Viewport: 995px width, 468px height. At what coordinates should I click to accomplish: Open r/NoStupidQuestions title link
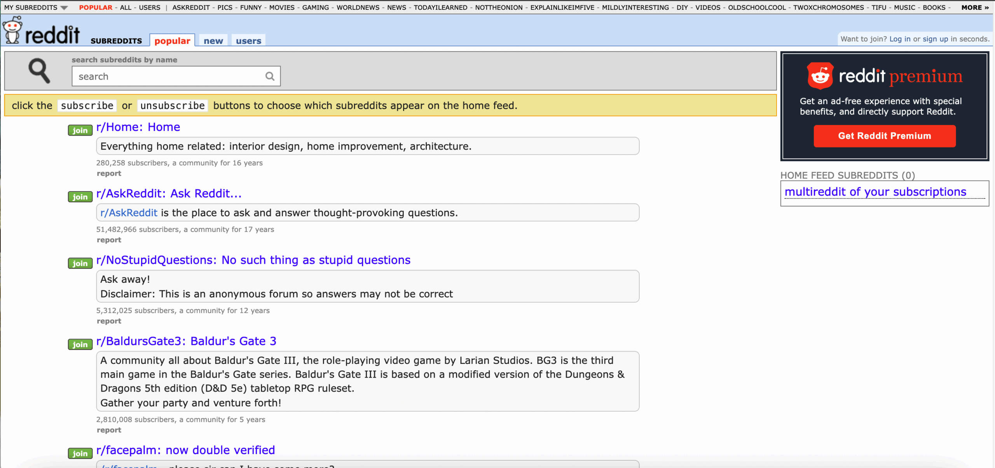coord(253,260)
